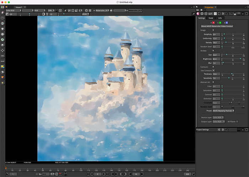Toggle the checkerboard background icon

pos(91,14)
